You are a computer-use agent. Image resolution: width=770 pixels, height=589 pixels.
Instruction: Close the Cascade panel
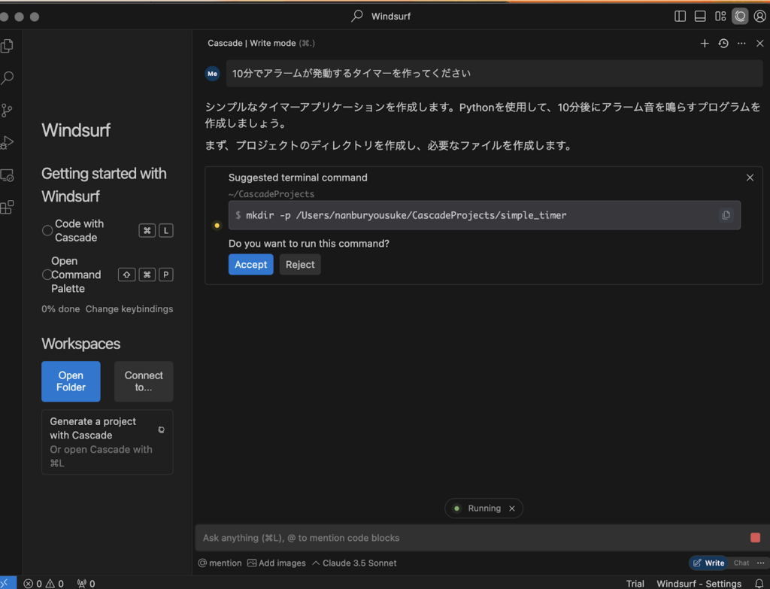tap(759, 43)
